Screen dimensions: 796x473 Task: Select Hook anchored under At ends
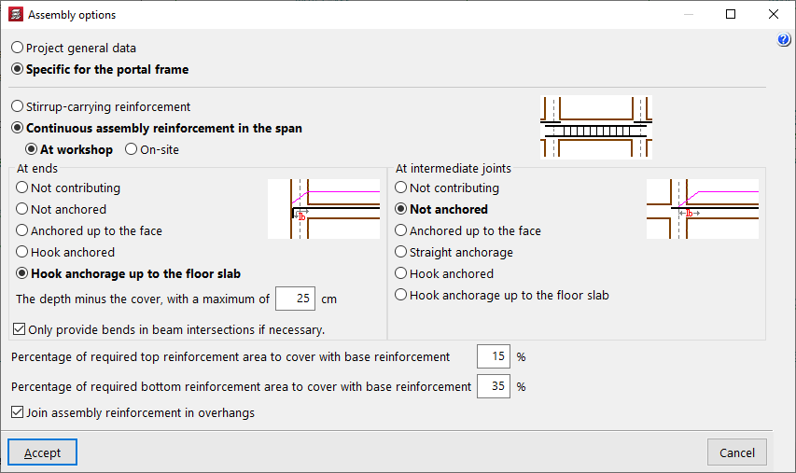coord(22,253)
